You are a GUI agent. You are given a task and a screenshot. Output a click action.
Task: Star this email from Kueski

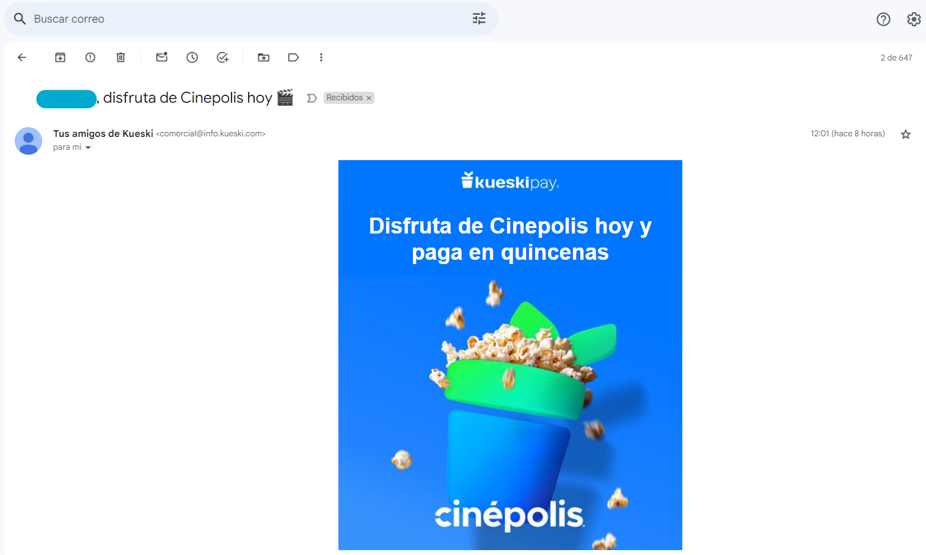[x=906, y=134]
